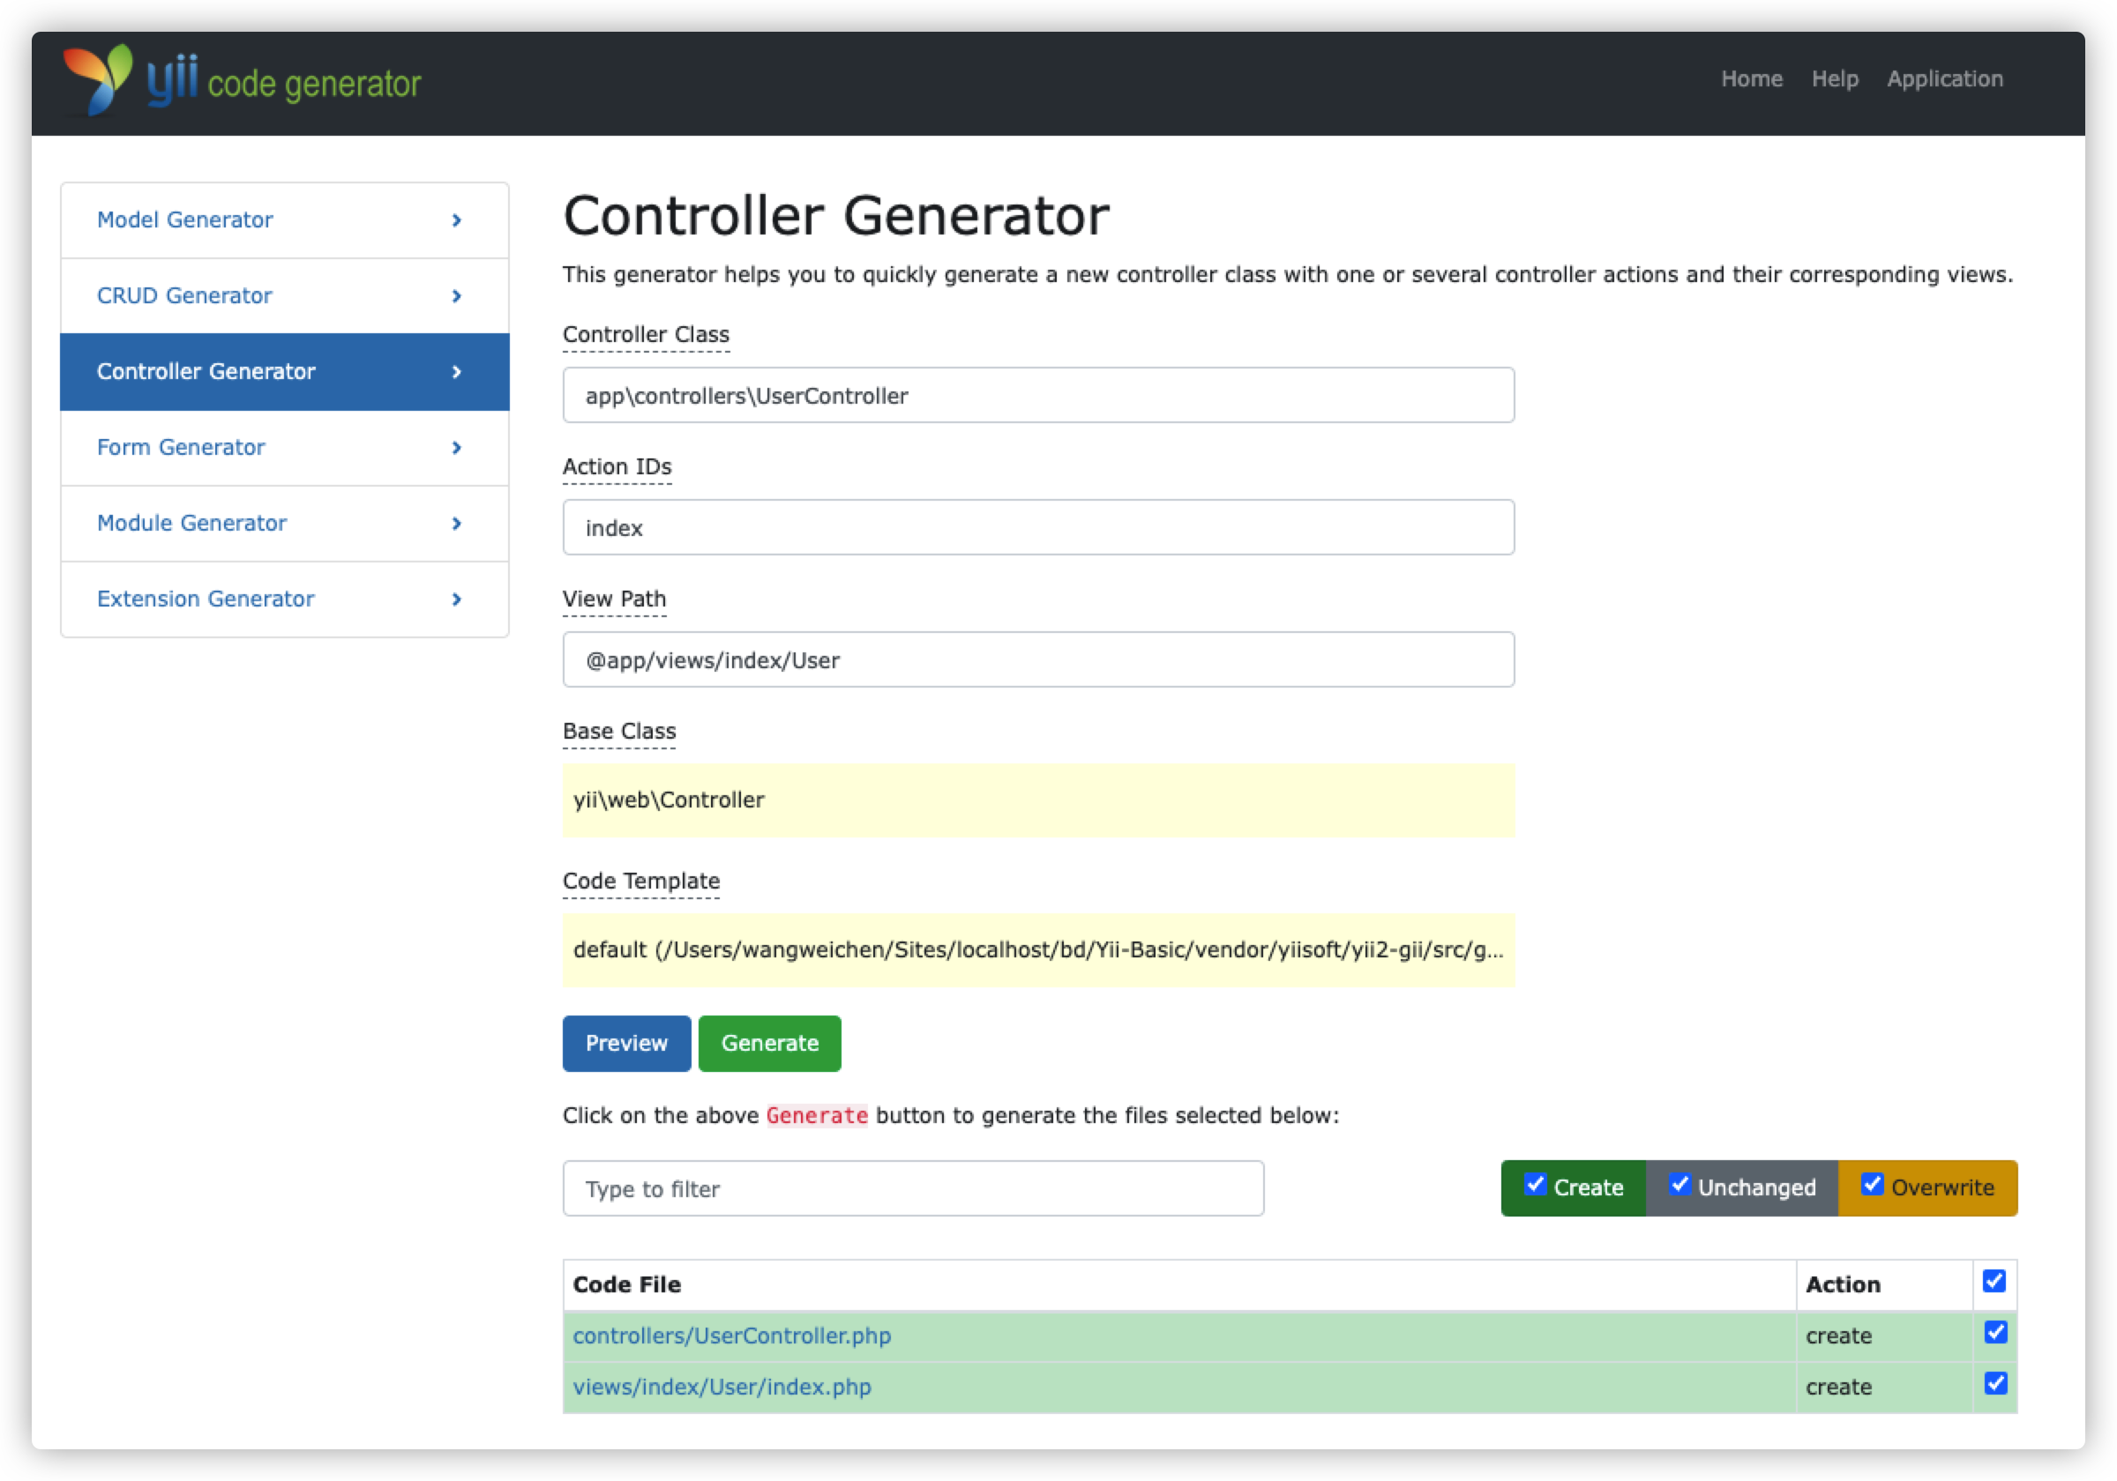Uncheck the select-all checkbox in table header
The width and height of the screenshot is (2117, 1481).
pos(1994,1282)
